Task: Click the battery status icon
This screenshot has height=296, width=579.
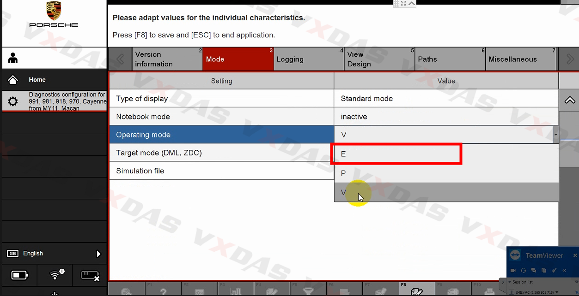Action: click(19, 276)
